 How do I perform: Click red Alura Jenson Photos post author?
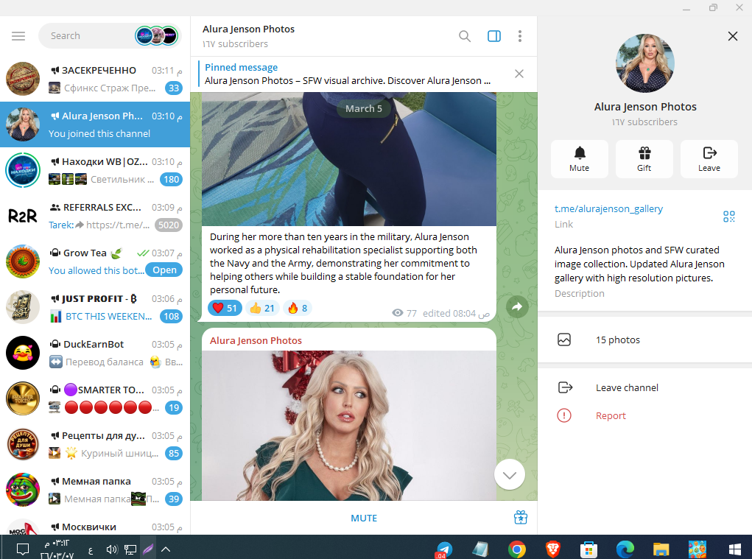coord(256,340)
